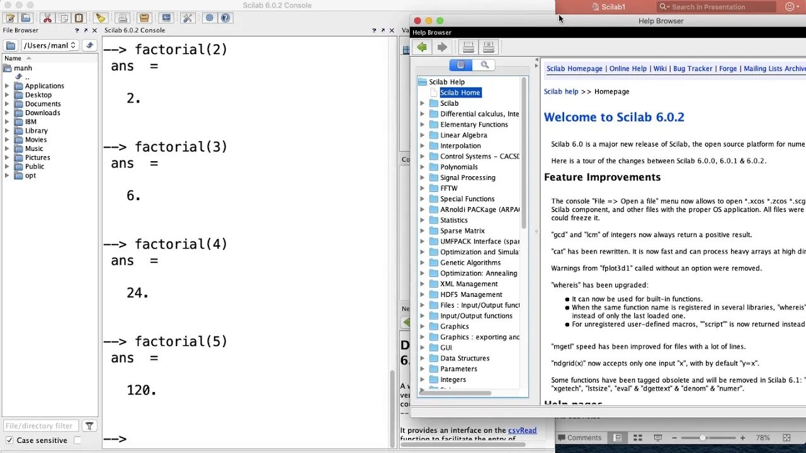Viewport: 806px width, 453px height.
Task: Clear the console with the broom icon
Action: pos(101,18)
